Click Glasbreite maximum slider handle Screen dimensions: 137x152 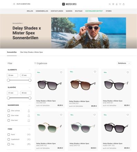pos(30,80)
